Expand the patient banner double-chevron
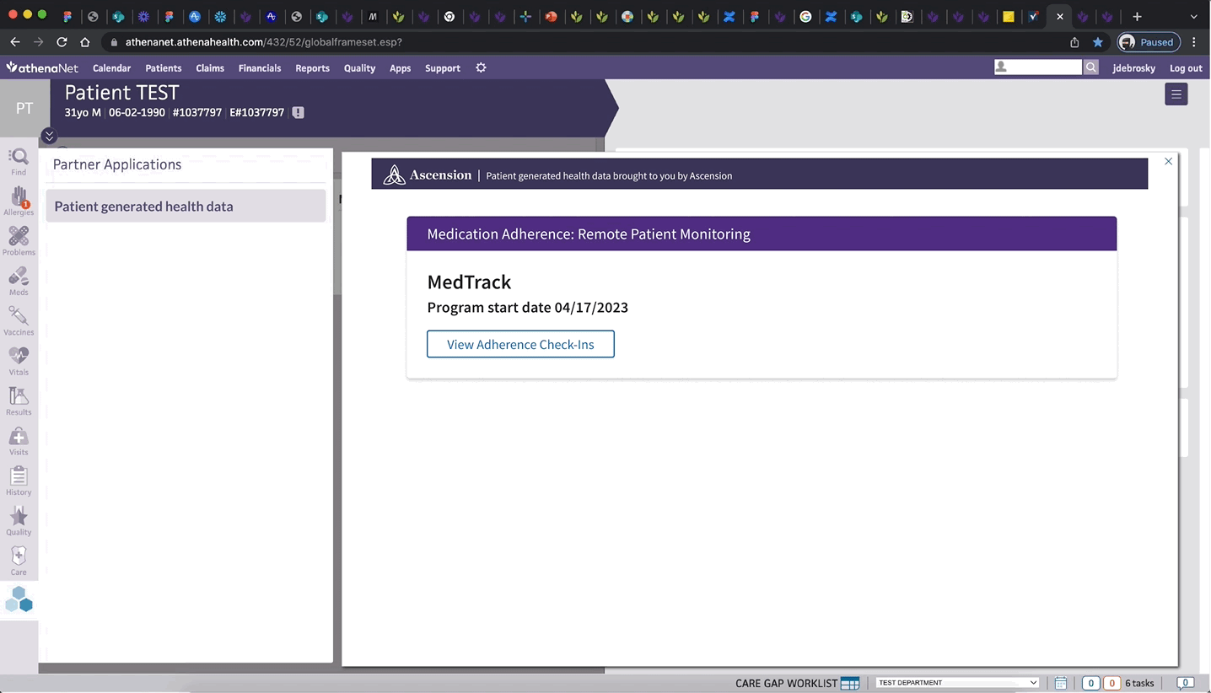Image resolution: width=1211 pixels, height=693 pixels. coord(49,135)
